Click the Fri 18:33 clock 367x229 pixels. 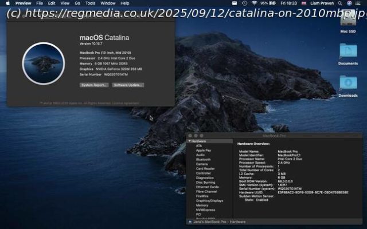pyautogui.click(x=288, y=3)
